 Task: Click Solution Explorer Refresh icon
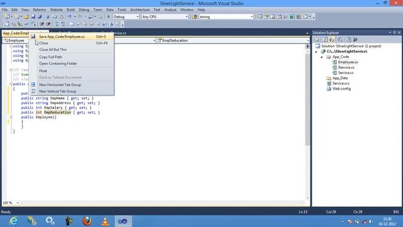325,39
